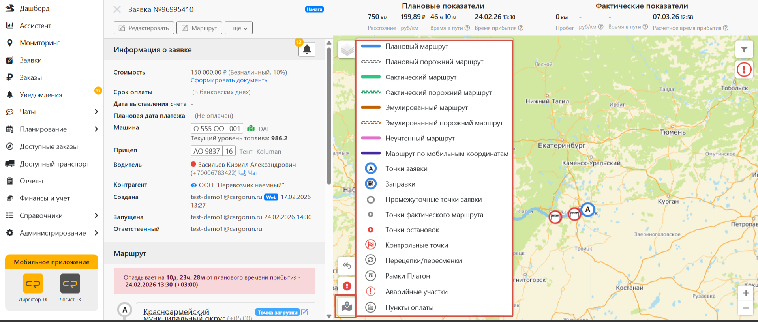This screenshot has width=758, height=322.
Task: Click the scroll-up arrow of the request panel
Action: 329,43
